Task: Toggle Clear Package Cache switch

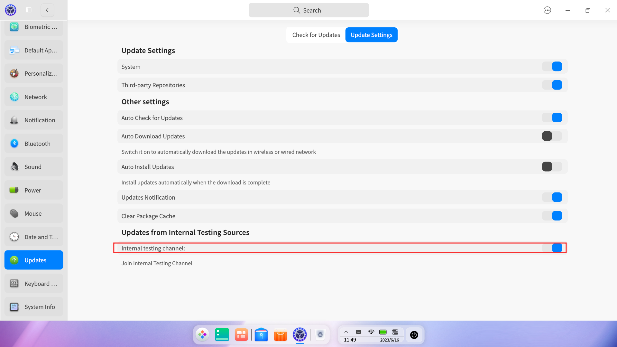Action: pos(552,216)
